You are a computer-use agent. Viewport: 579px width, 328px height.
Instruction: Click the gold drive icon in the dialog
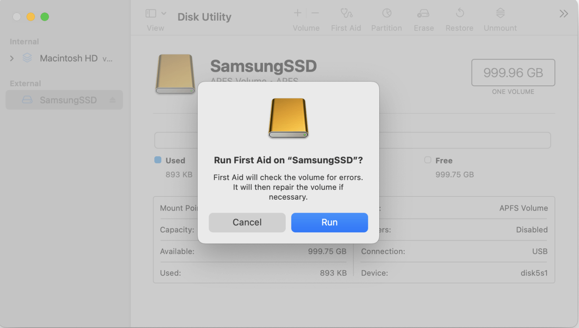[x=288, y=119]
